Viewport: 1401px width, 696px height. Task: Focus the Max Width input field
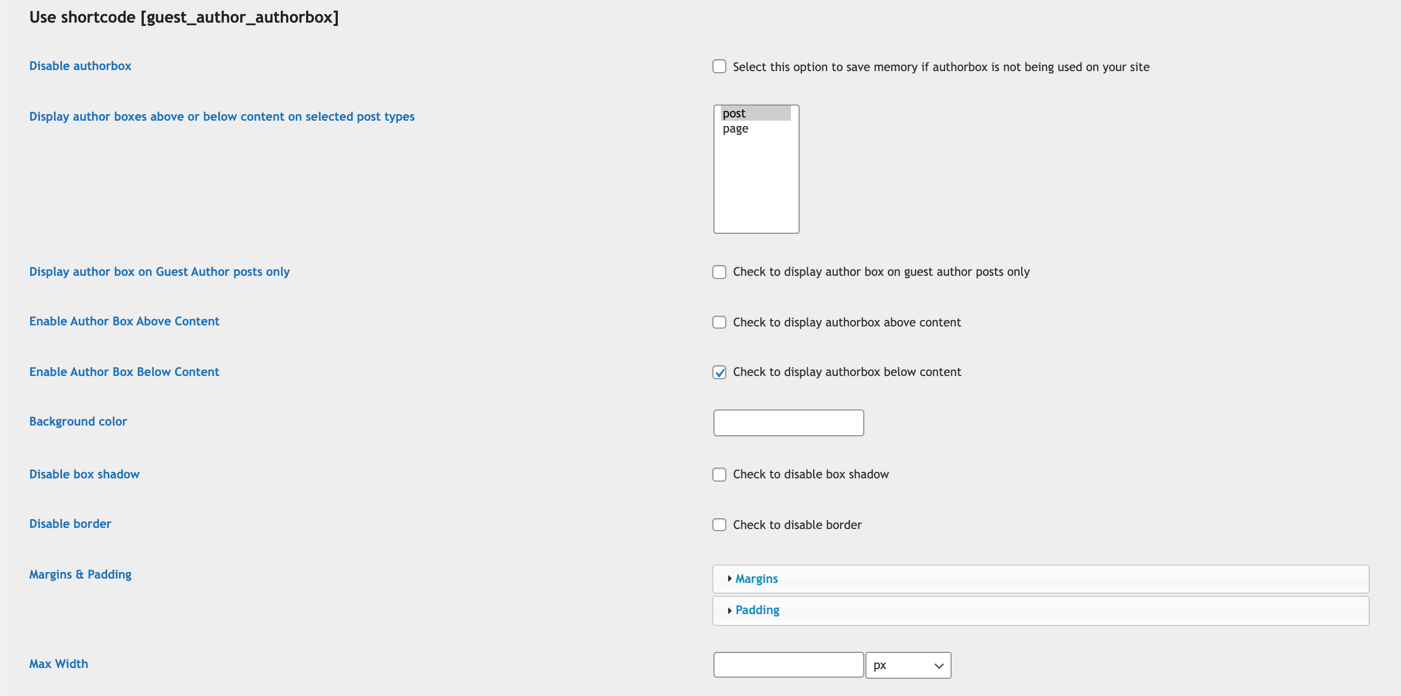coord(788,664)
